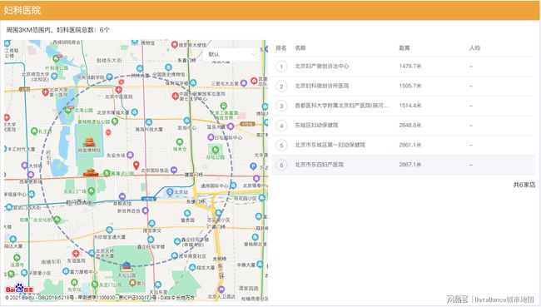The image size is (541, 307).
Task: Select the row ranked 1, 1479.7米
Action: click(x=404, y=67)
